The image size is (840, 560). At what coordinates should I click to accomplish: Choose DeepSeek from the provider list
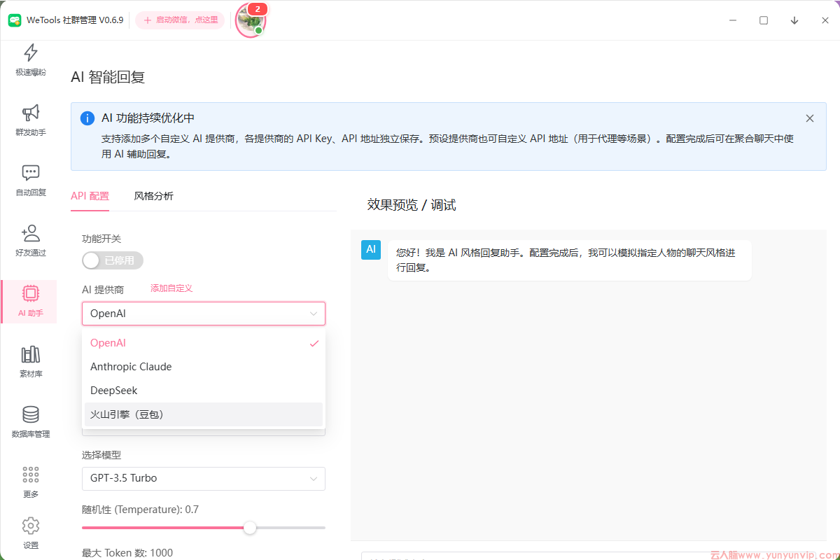tap(204, 391)
